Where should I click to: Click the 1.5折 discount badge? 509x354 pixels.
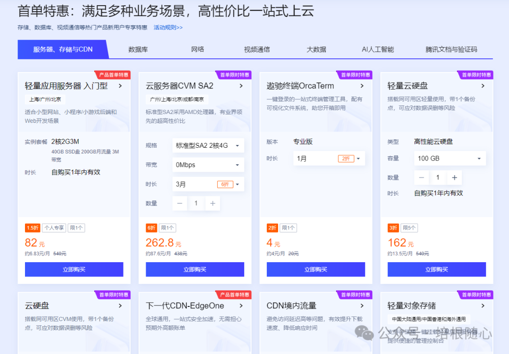(x=33, y=228)
